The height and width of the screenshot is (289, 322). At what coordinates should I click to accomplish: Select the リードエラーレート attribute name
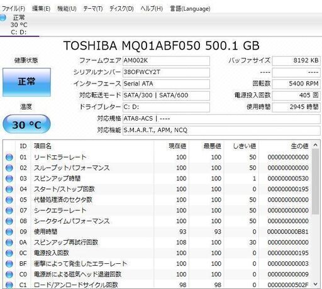[60, 157]
